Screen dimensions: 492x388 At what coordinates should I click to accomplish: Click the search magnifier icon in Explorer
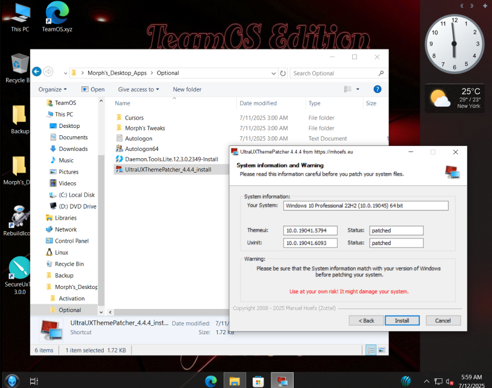point(381,73)
